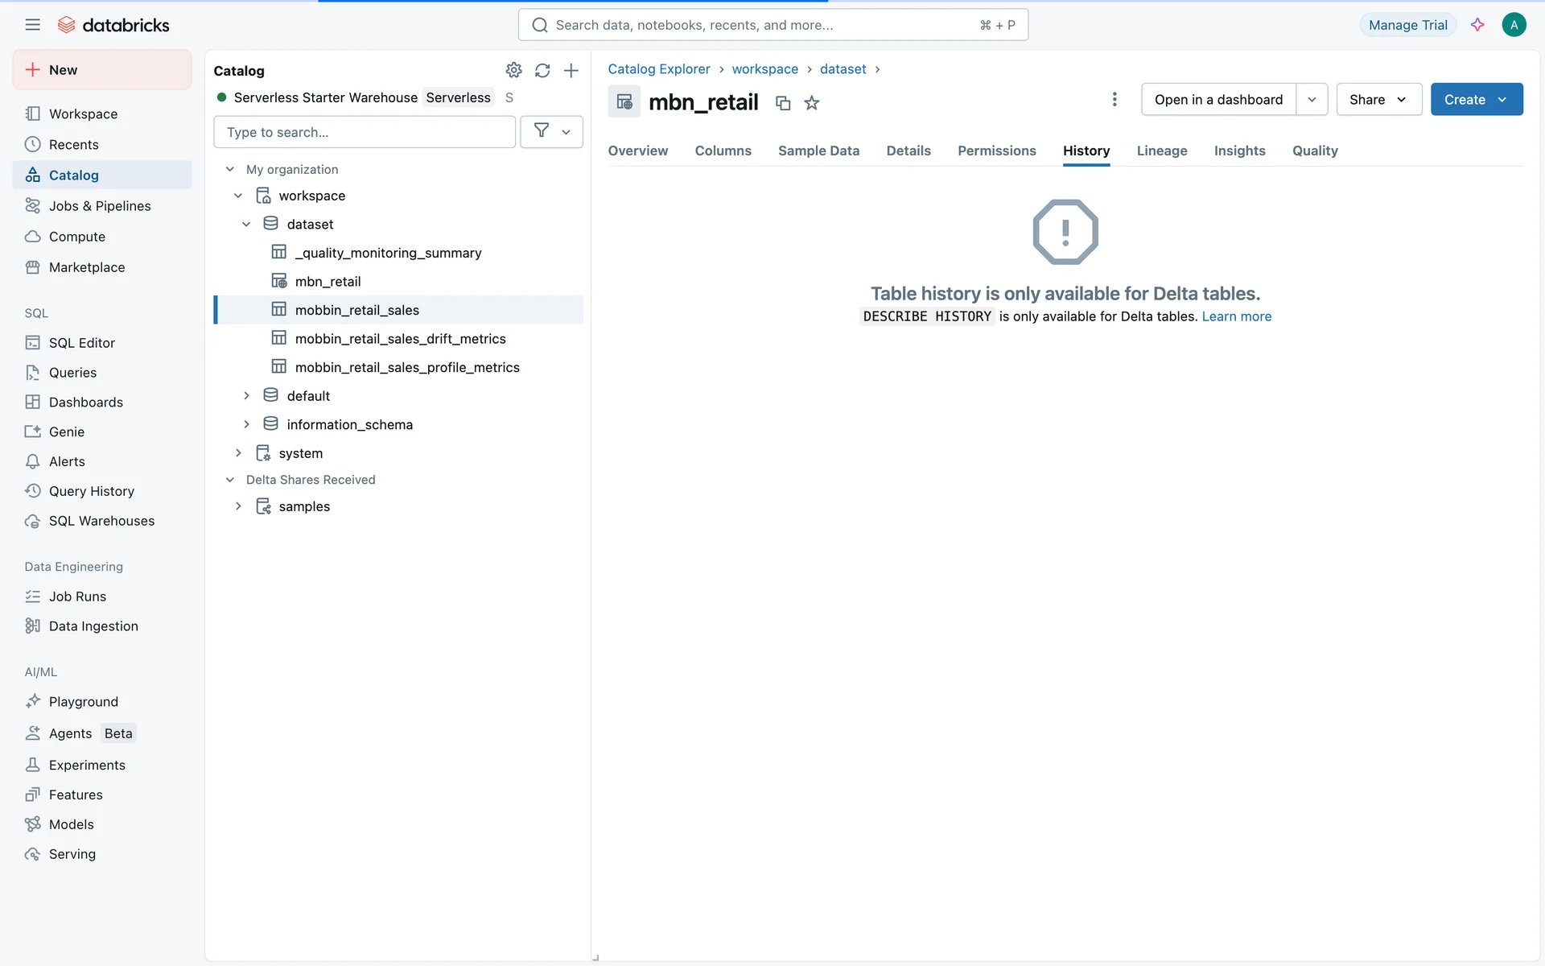Image resolution: width=1545 pixels, height=966 pixels.
Task: Open the user avatar menu
Action: 1514,25
